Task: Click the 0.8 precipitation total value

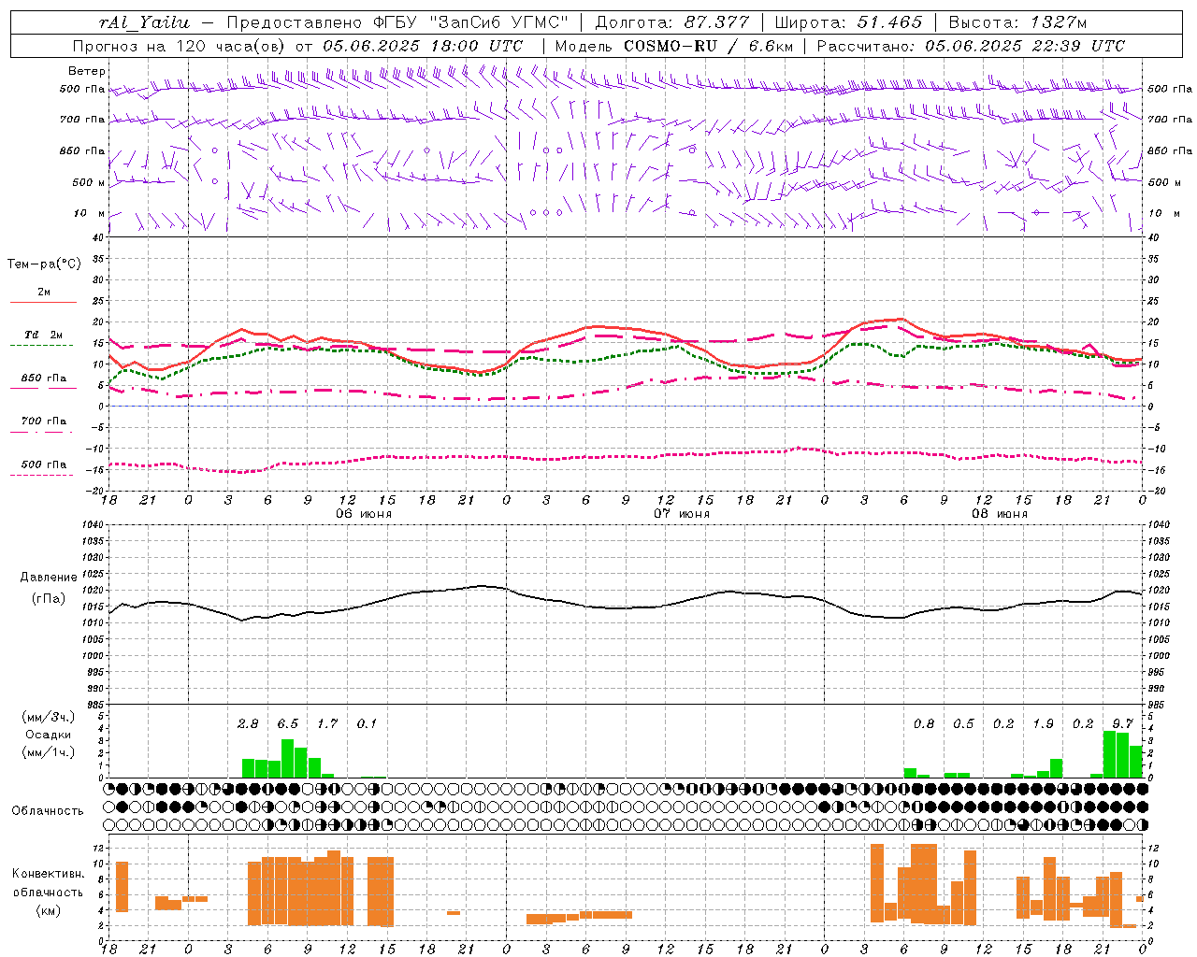Action: pyautogui.click(x=924, y=724)
